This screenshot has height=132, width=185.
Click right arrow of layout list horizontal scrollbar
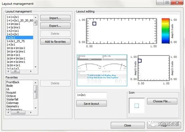(31, 71)
